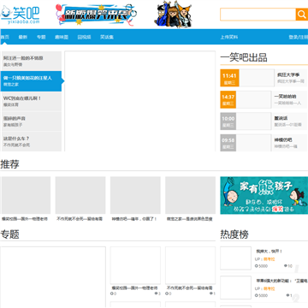
Task: Open the 家有熊孩子 teal banner
Action: point(264,195)
